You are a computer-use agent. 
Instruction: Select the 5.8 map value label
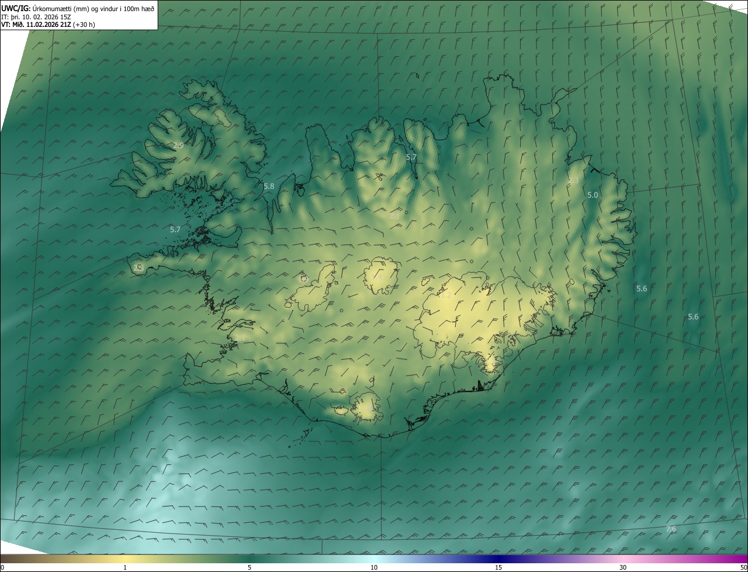(x=269, y=187)
